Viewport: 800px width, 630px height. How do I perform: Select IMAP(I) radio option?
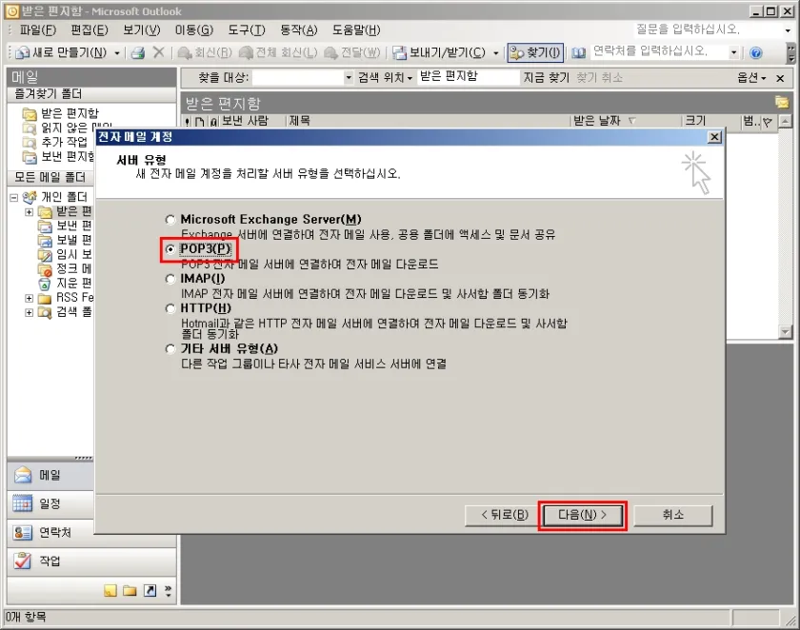click(170, 279)
